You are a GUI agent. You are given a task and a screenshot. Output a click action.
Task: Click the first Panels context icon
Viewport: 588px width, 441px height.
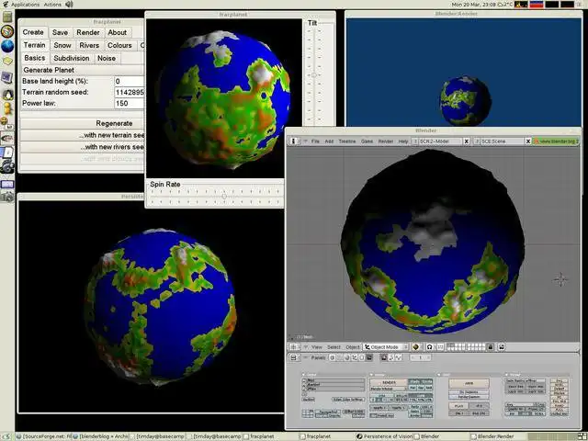pos(333,357)
